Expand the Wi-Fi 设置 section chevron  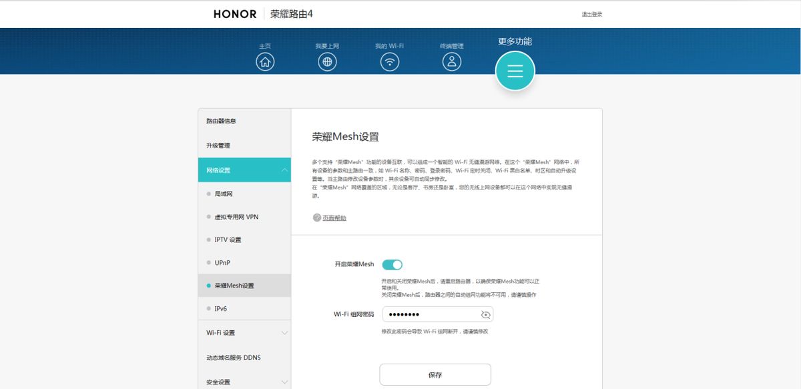285,332
